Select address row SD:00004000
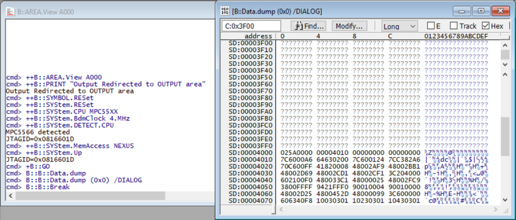This screenshot has width=516, height=220. tap(251, 152)
